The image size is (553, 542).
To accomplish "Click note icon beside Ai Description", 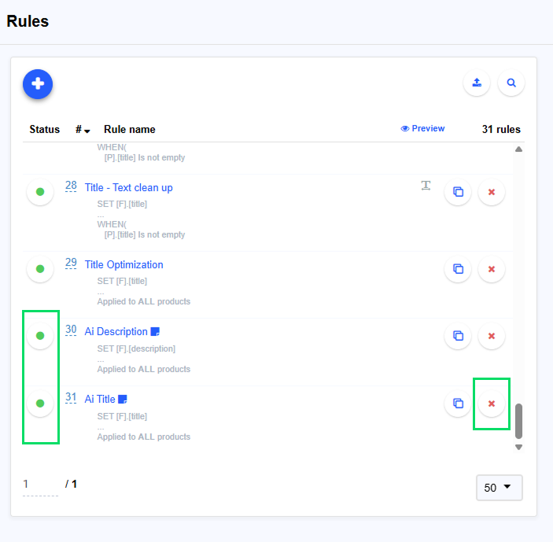I will click(156, 332).
